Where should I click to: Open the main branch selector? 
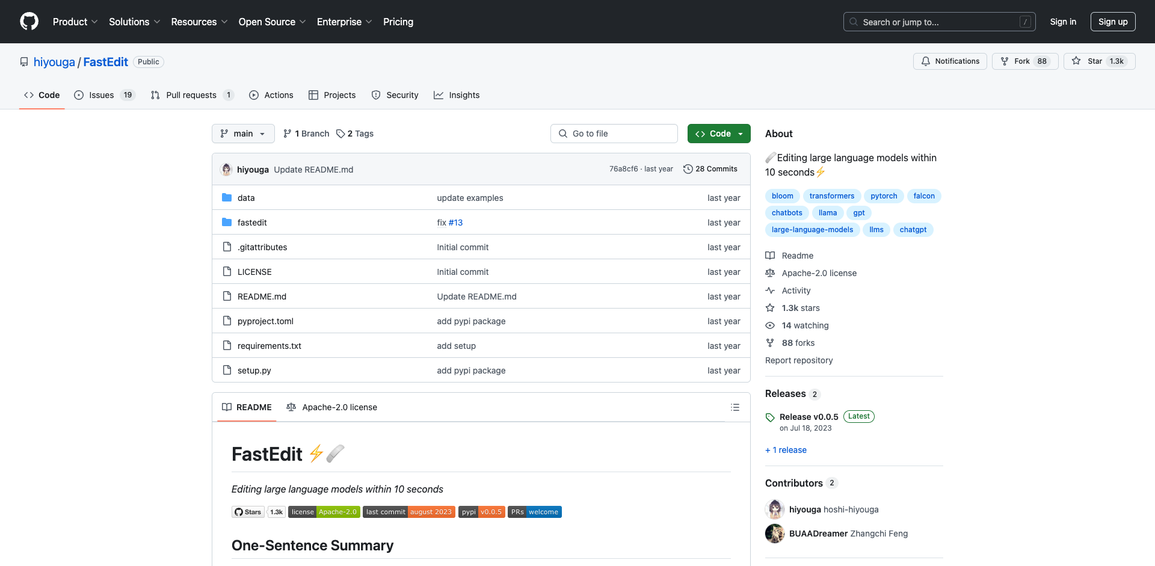pyautogui.click(x=243, y=134)
